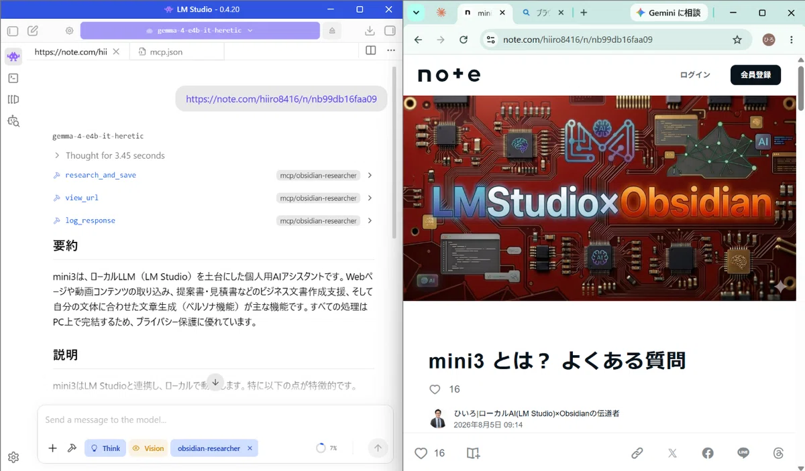This screenshot has width=805, height=471.
Task: Bookmark this page with the star icon
Action: (x=737, y=40)
